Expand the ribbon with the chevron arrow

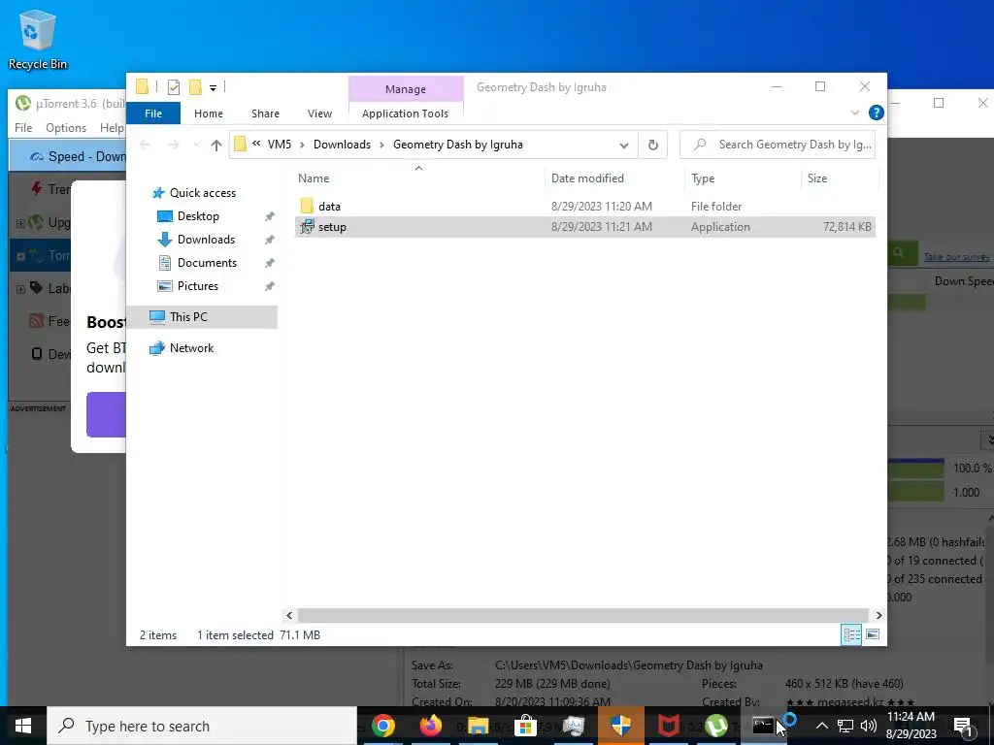[854, 113]
